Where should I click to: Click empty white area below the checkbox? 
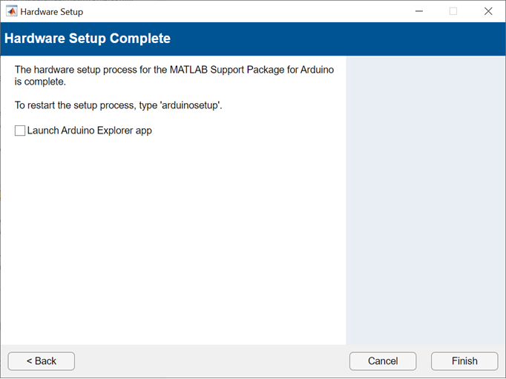pos(171,237)
